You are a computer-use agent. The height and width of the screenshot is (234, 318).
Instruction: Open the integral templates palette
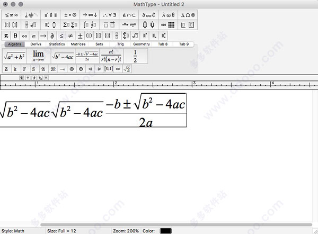click(90, 25)
